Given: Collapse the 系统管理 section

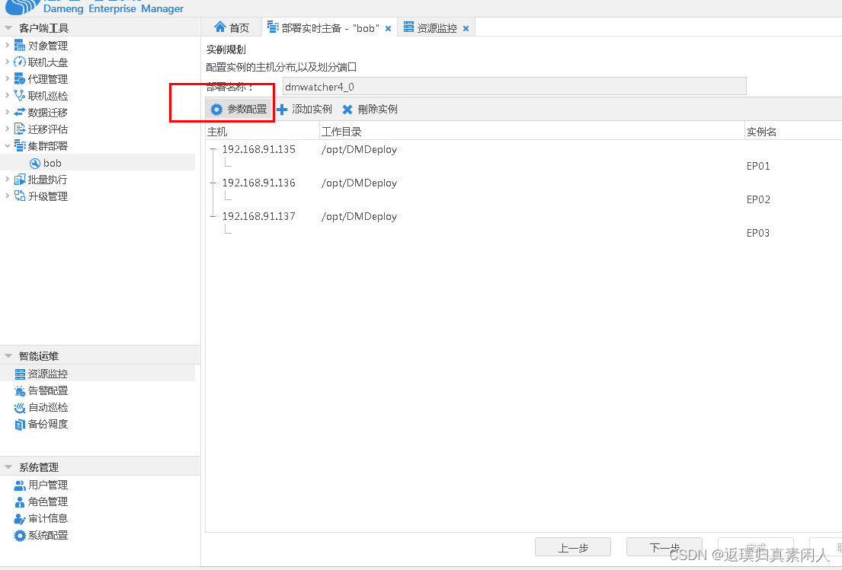Looking at the screenshot, I should (x=8, y=467).
